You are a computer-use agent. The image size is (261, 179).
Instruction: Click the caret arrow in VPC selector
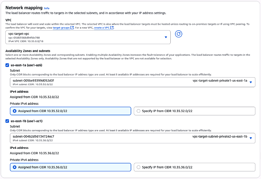[x=166, y=37]
